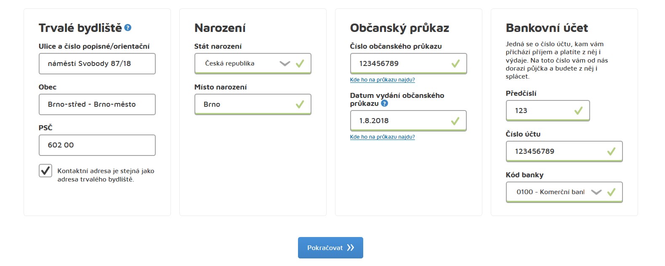This screenshot has width=665, height=266.
Task: Open first Kde ho na průkazu najdu link
Action: coord(382,80)
